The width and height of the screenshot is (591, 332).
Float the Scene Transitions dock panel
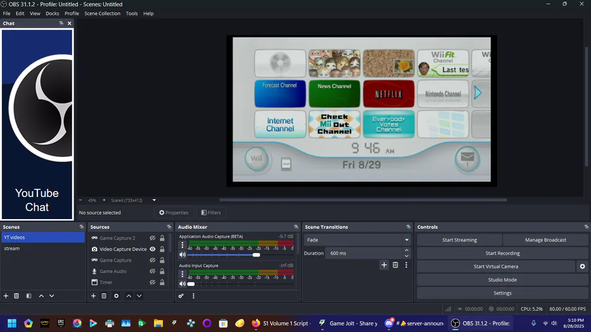408,227
